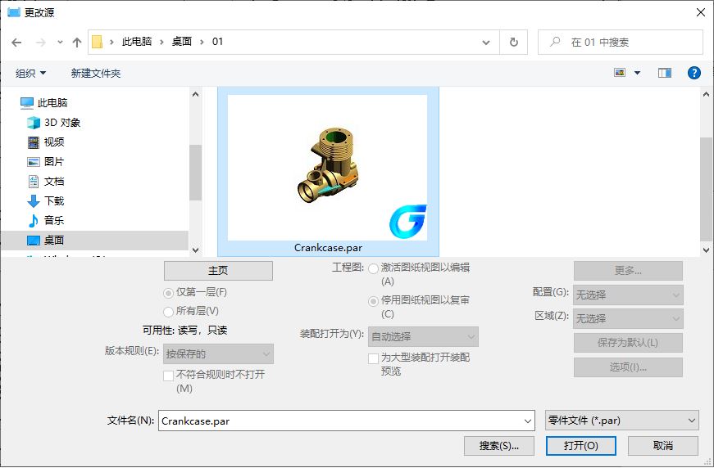Change the view mode icon
This screenshot has width=714, height=468.
(x=620, y=73)
